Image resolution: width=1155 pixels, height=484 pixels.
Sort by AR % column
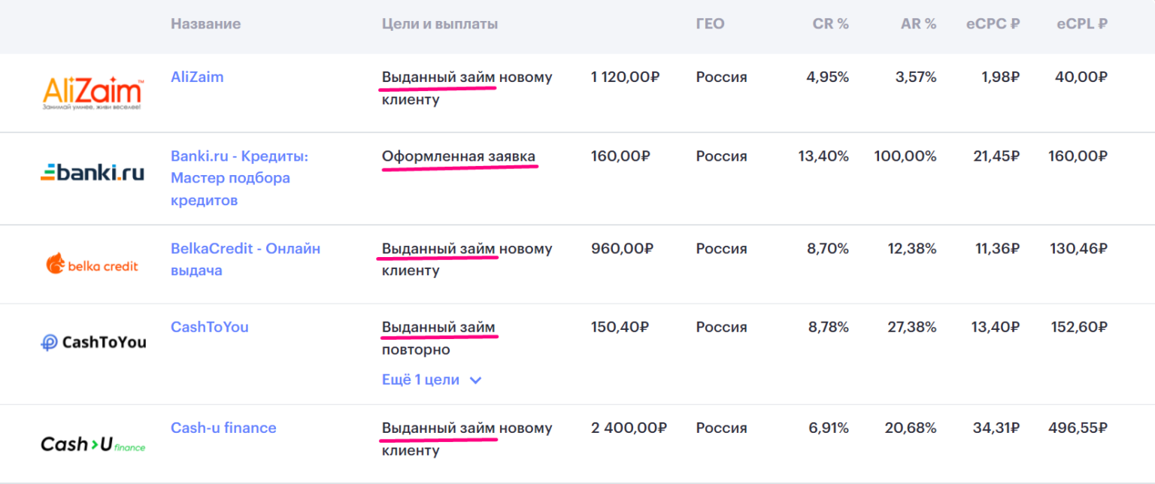[918, 24]
